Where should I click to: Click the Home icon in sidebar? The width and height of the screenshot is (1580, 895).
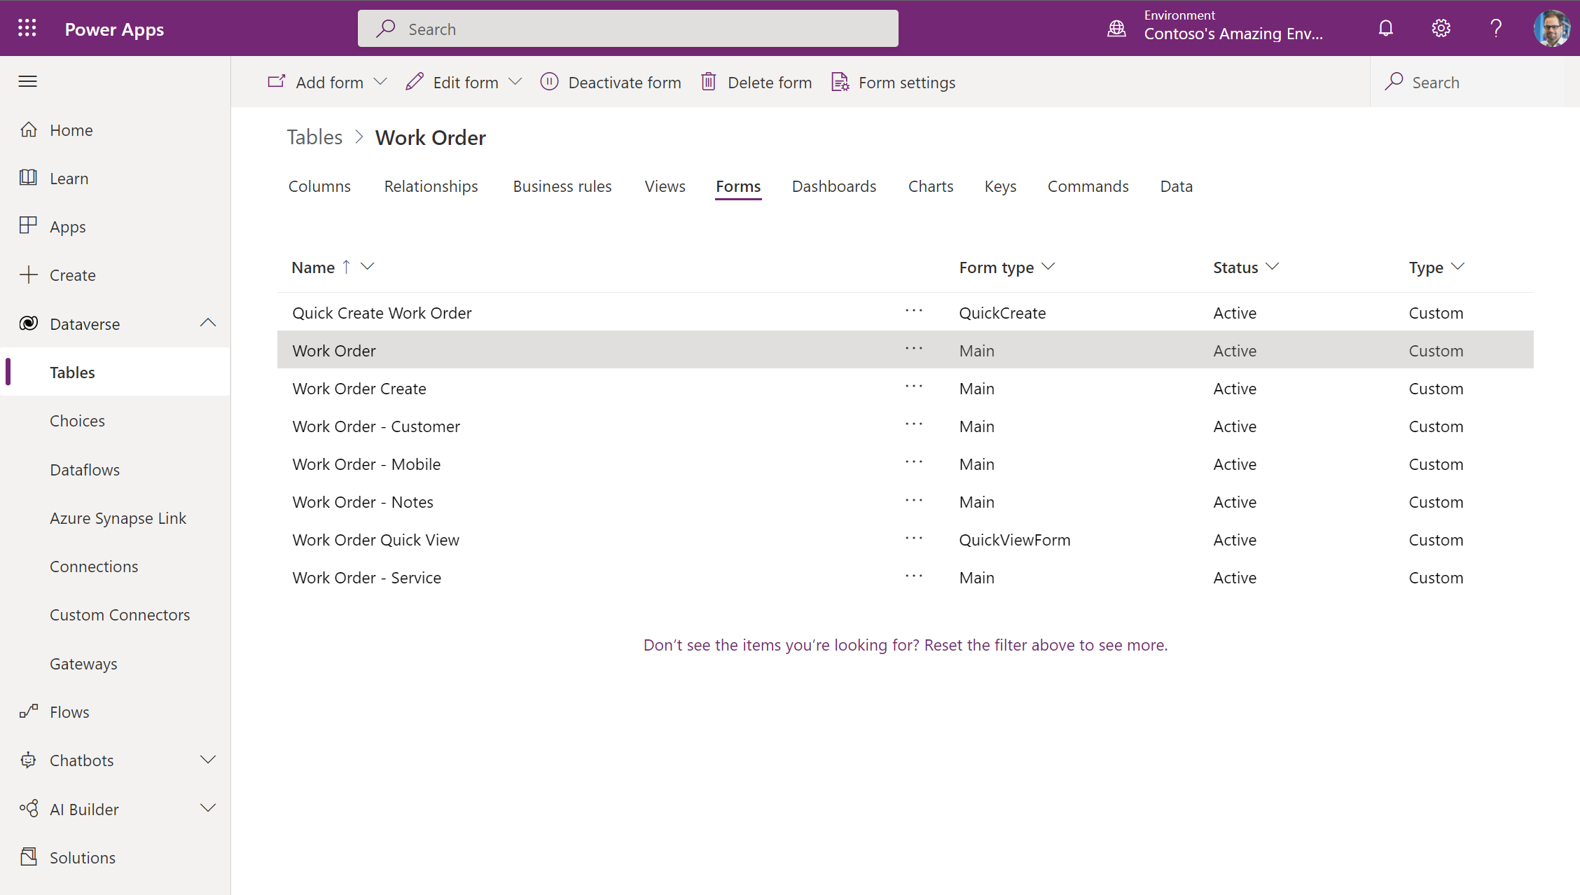click(28, 130)
